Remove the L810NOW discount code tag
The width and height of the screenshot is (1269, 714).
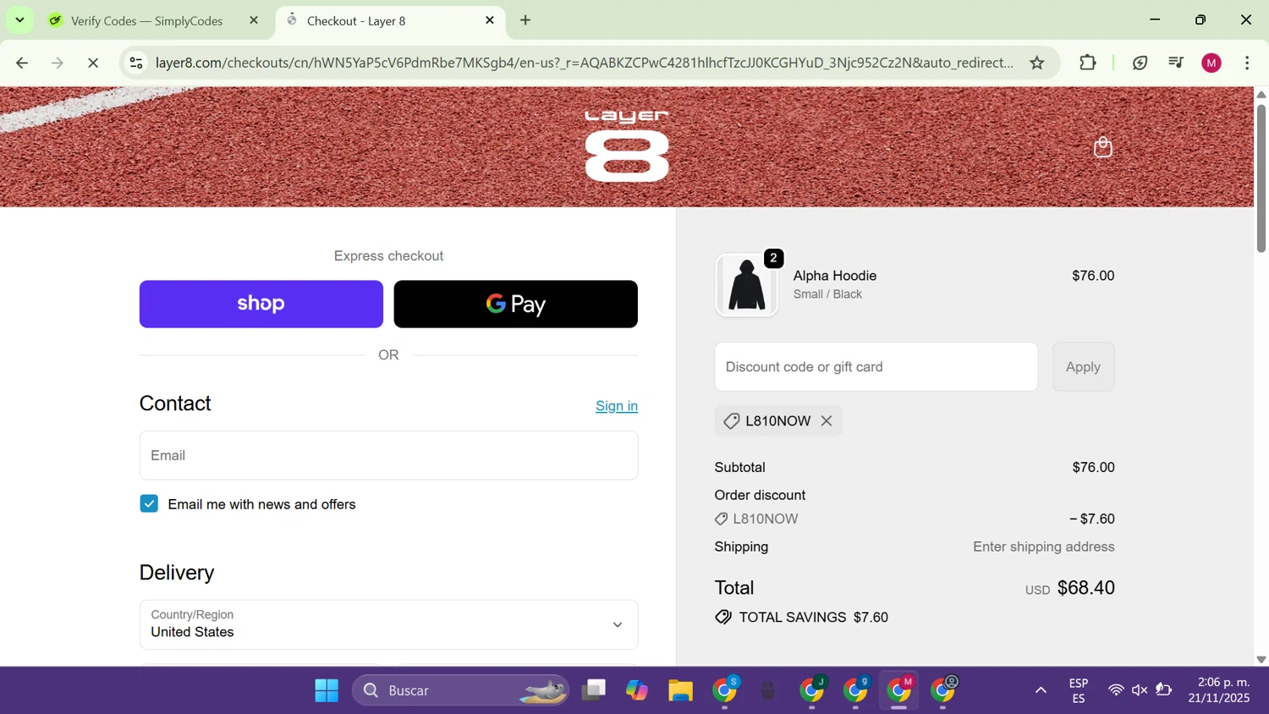click(x=827, y=421)
